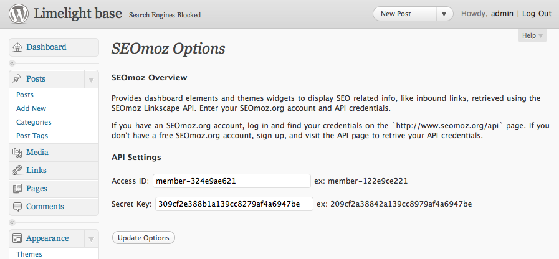Click the example text member-122e9ce221
The width and height of the screenshot is (559, 259).
point(368,181)
